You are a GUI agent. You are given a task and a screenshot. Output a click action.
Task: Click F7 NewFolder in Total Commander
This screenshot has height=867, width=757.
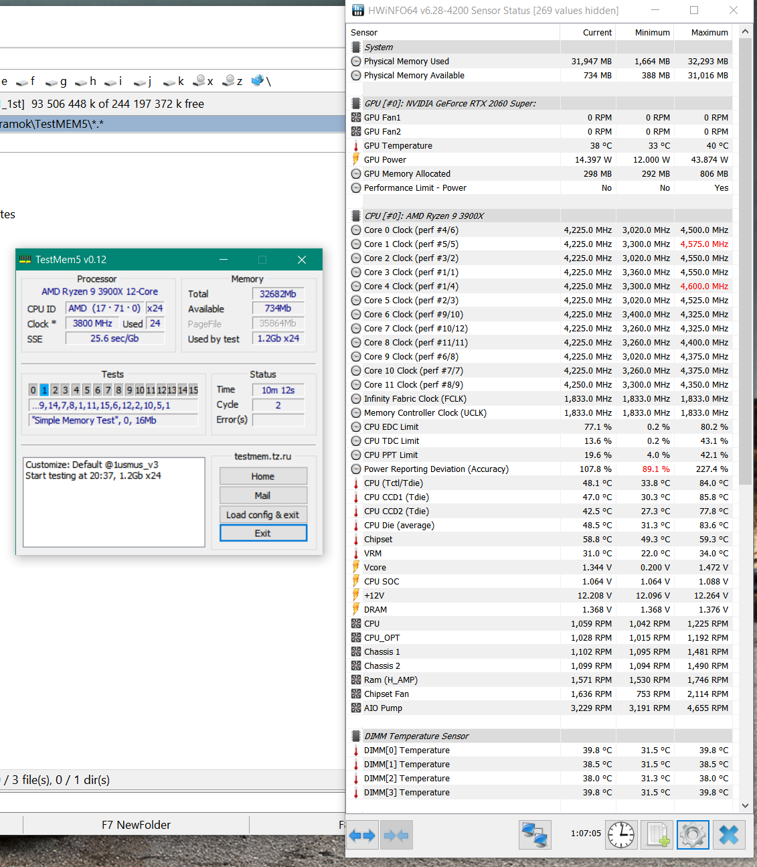coord(136,825)
